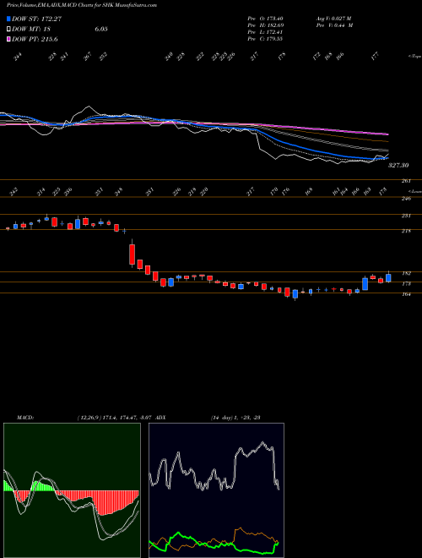Click the 'Pre O: 173.40' value
Screen dimensions: 422x558
tap(265, 19)
